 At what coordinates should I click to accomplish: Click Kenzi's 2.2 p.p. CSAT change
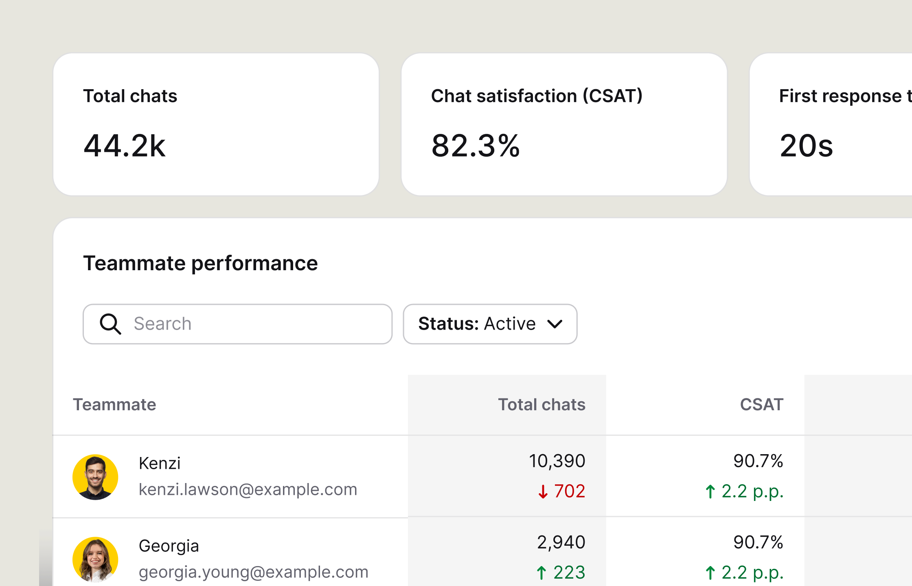[744, 491]
